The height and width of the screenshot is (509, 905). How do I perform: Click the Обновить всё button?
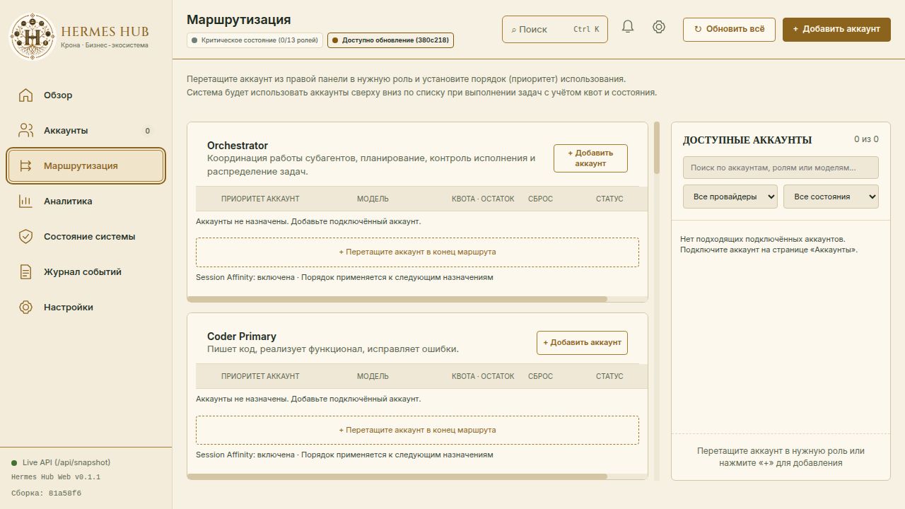pyautogui.click(x=729, y=29)
